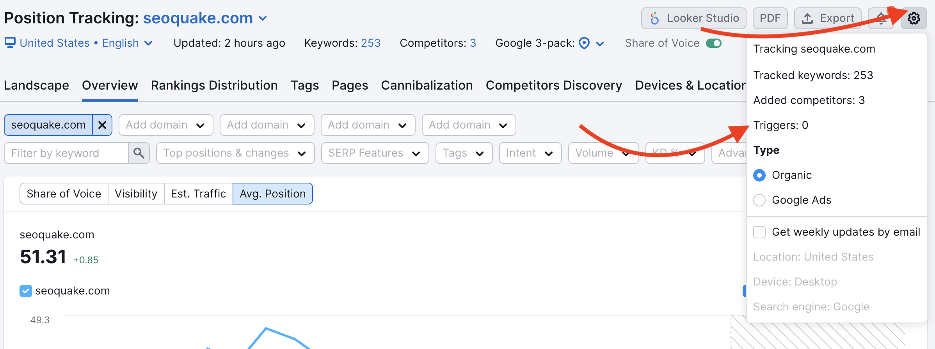Click Tracking seoquake.com menu entry
The width and height of the screenshot is (935, 349).
coord(814,49)
